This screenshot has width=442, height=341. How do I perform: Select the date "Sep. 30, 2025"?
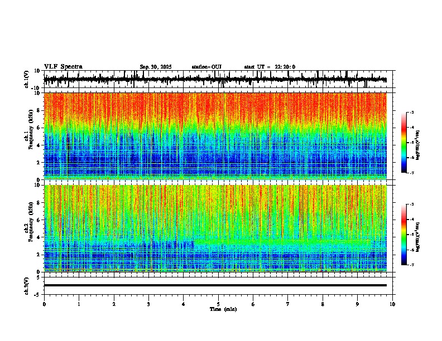[156, 67]
